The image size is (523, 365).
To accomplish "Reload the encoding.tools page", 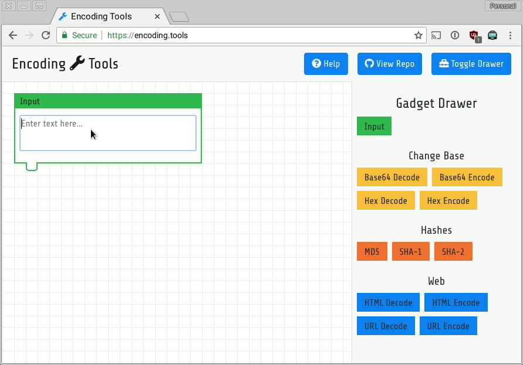I will point(46,35).
